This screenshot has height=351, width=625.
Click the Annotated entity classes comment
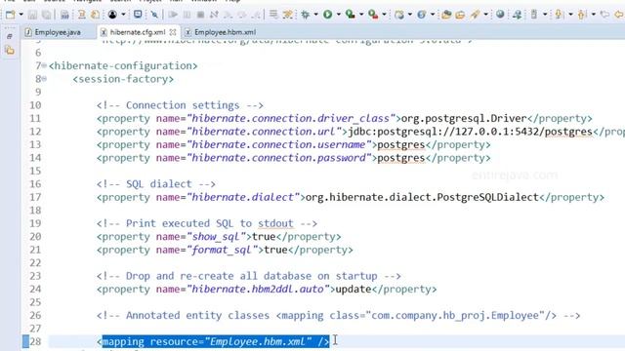click(x=338, y=315)
